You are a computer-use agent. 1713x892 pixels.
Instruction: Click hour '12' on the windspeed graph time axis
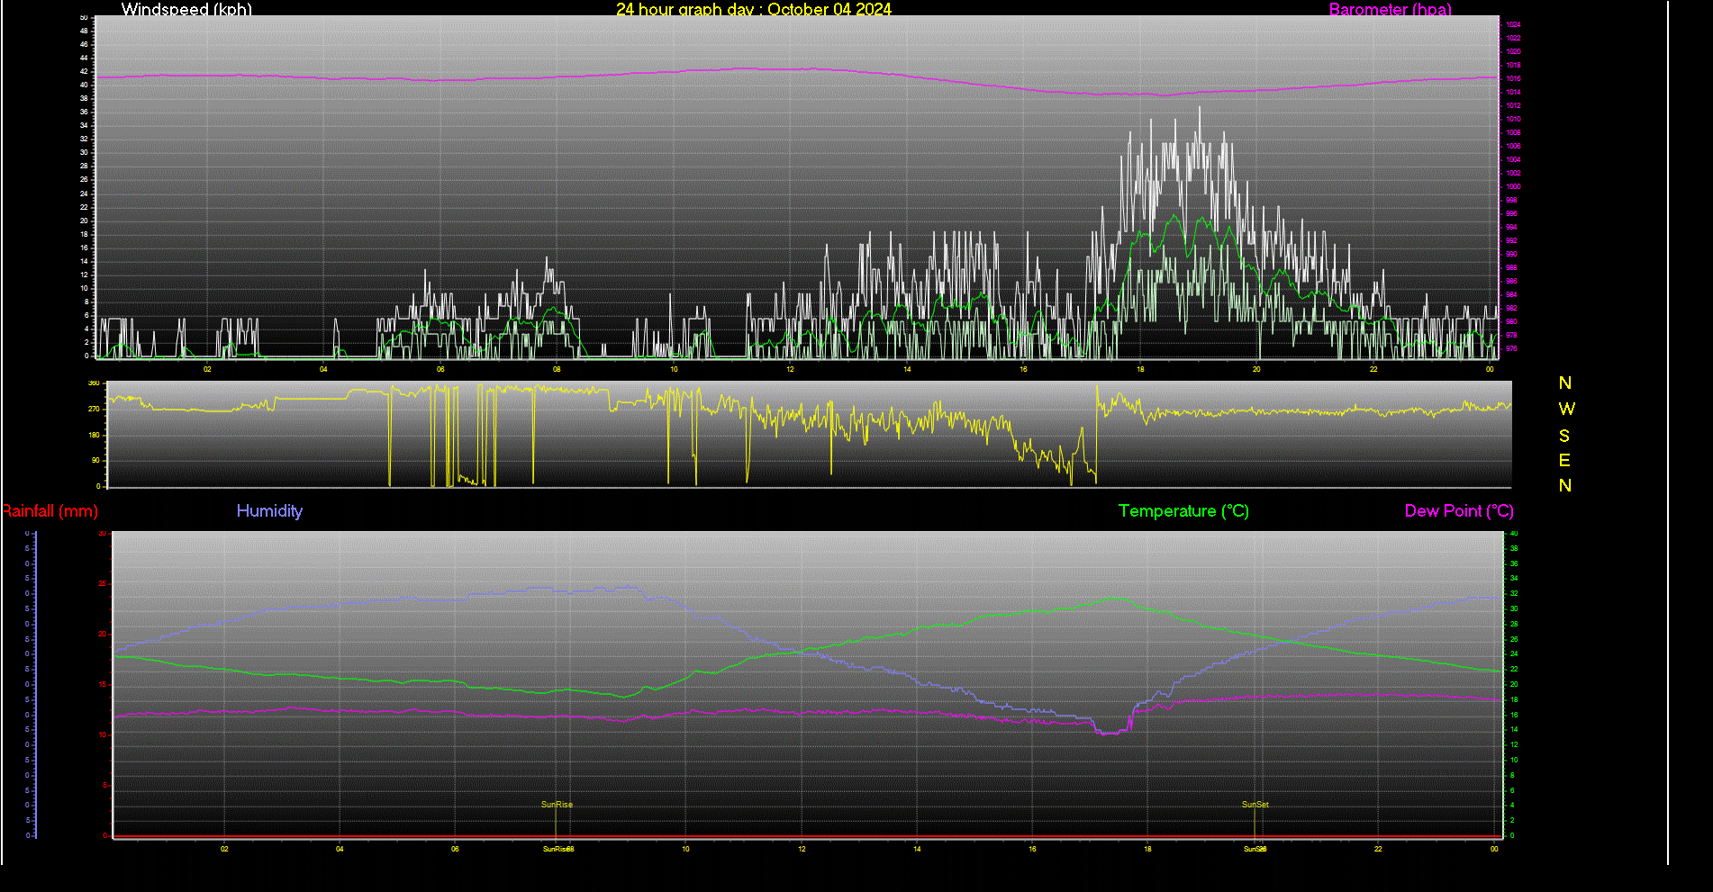pyautogui.click(x=790, y=369)
